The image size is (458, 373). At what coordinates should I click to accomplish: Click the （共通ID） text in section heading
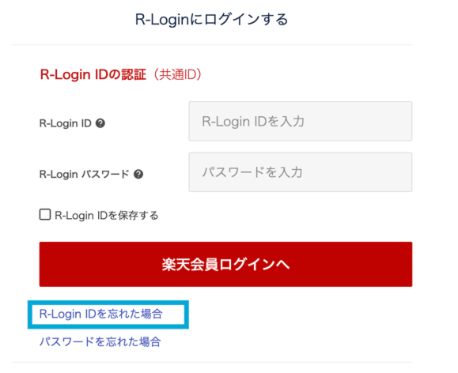point(177,74)
